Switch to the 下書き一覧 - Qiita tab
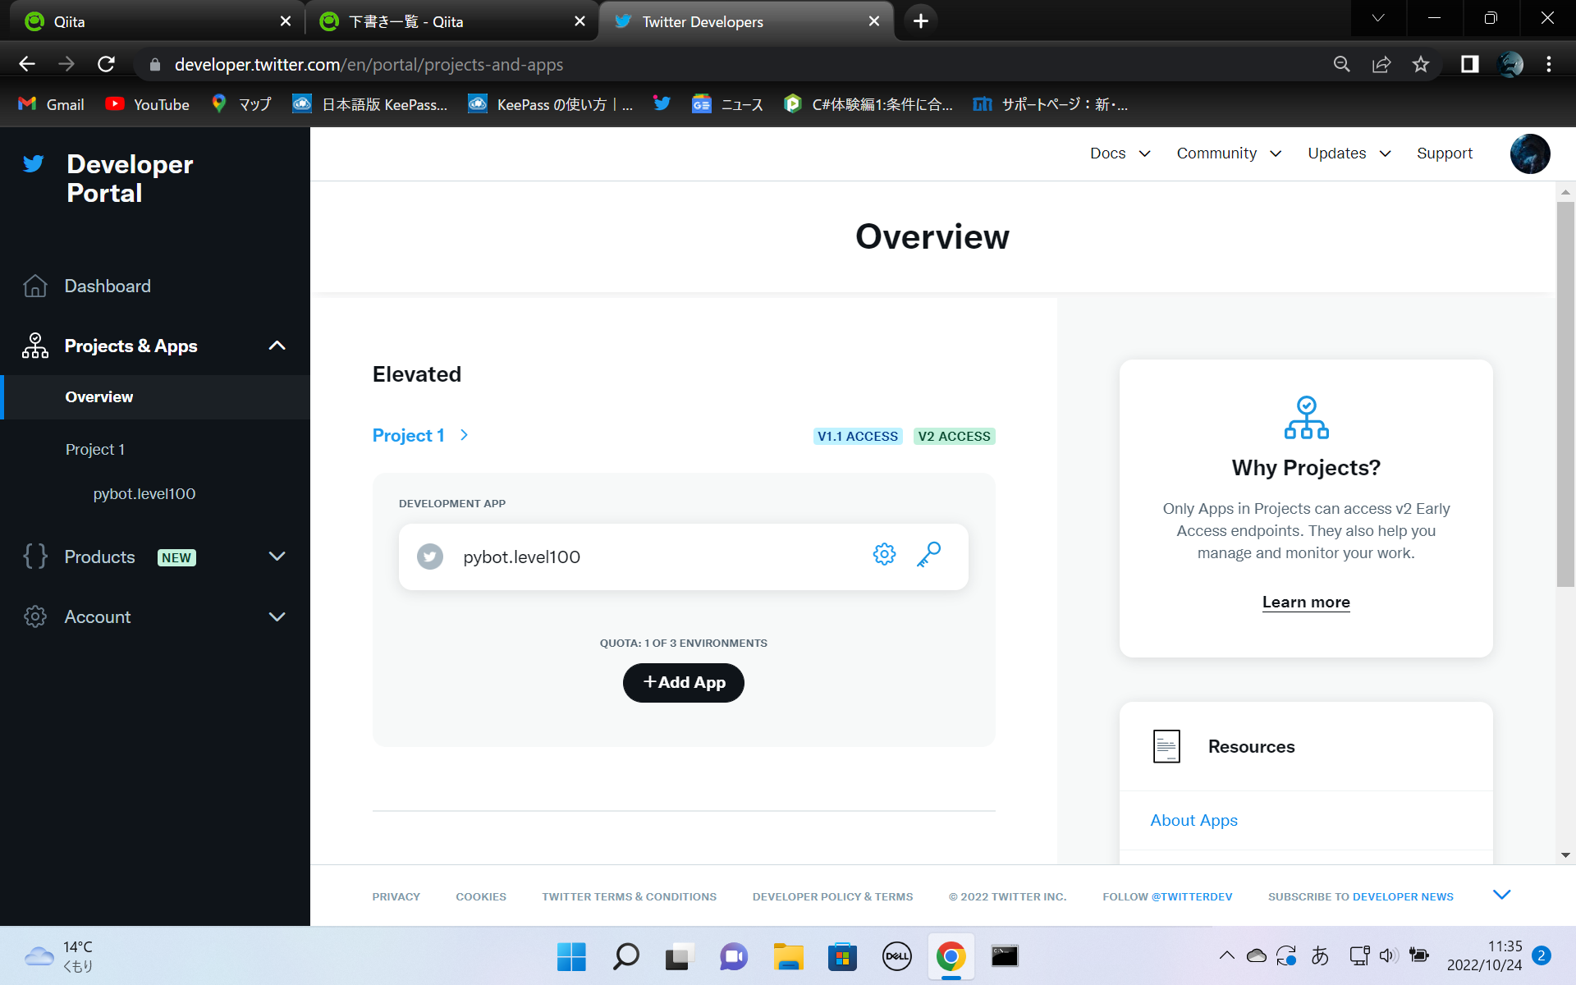 [x=450, y=21]
